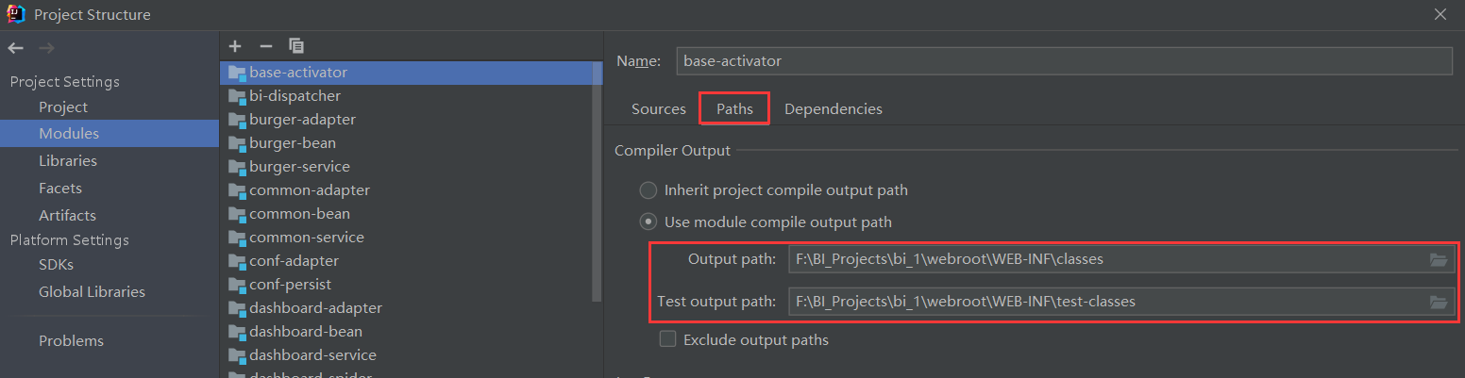Switch to the Sources tab
Image resolution: width=1465 pixels, height=378 pixels.
tap(658, 108)
